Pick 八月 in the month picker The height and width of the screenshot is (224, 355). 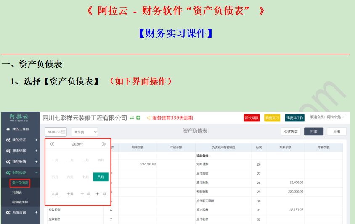pyautogui.click(x=101, y=177)
